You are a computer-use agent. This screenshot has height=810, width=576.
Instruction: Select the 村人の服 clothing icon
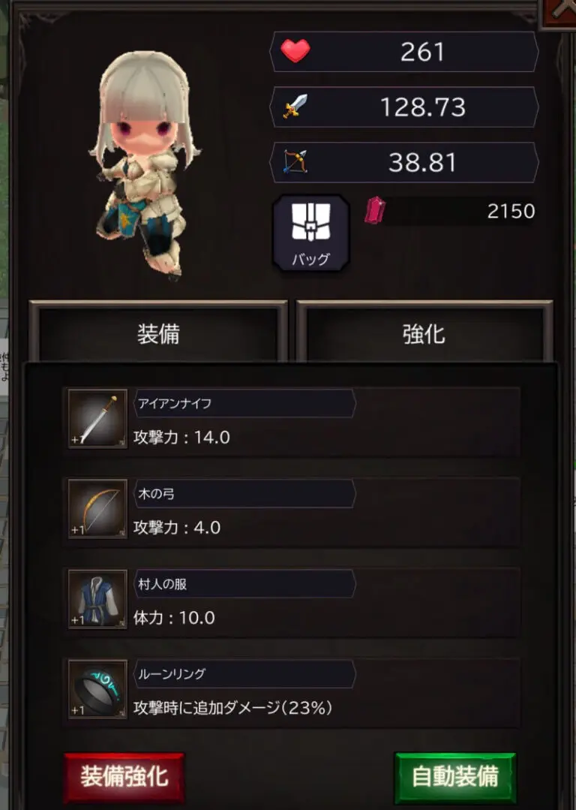tap(97, 599)
